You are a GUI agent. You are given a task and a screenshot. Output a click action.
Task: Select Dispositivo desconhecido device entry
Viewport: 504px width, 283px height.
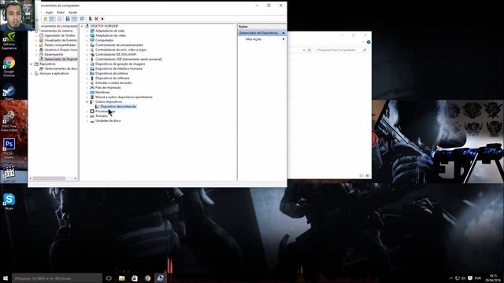coord(118,107)
